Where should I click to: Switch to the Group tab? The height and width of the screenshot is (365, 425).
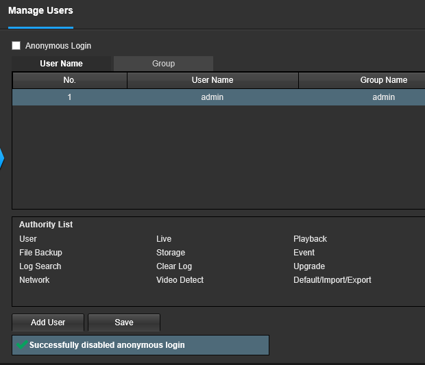[163, 64]
